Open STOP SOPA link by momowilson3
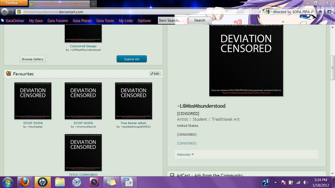Viewport: 335px width, 188px height. [83, 123]
